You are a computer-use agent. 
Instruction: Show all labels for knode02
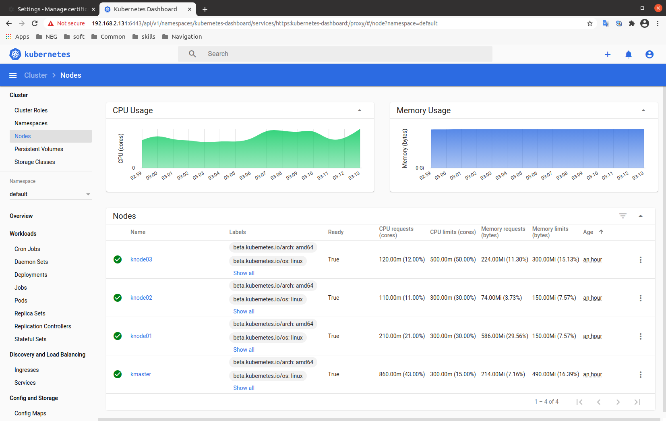click(244, 311)
